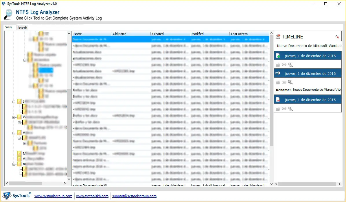Click the file table vertical scrollbar thumb
The height and width of the screenshot is (202, 346).
[271, 91]
